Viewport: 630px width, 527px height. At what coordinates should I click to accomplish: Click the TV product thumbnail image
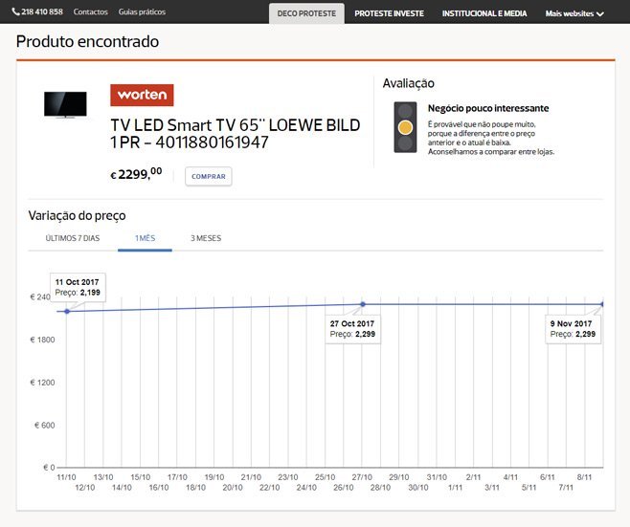click(x=65, y=105)
